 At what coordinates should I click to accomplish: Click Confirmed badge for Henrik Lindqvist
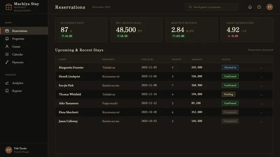pos(230,76)
